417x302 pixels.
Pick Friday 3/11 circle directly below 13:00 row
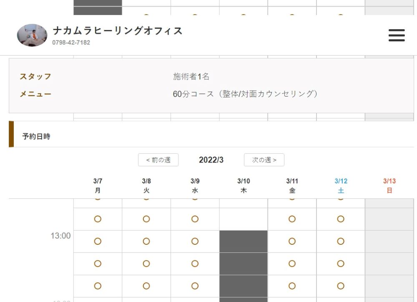pyautogui.click(x=292, y=264)
